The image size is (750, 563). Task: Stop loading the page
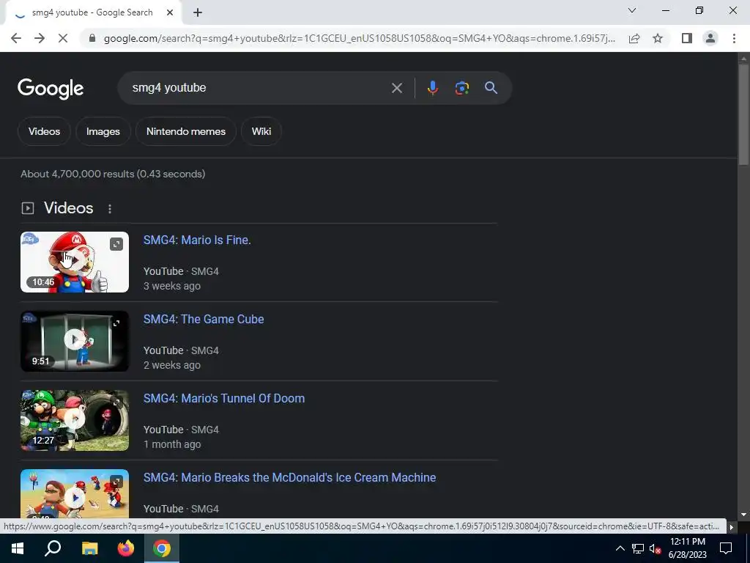[63, 38]
